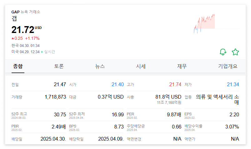Image resolution: width=251 pixels, height=149 pixels.
Task: Click the 전일 value 21.47
Action: point(60,84)
